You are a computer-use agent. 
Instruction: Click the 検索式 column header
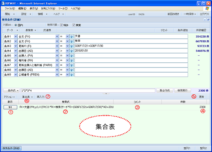pos(66,102)
